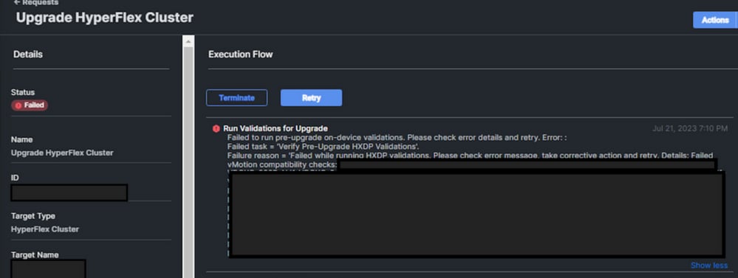Click the Status label
Screen dimensions: 738x278
click(23, 92)
